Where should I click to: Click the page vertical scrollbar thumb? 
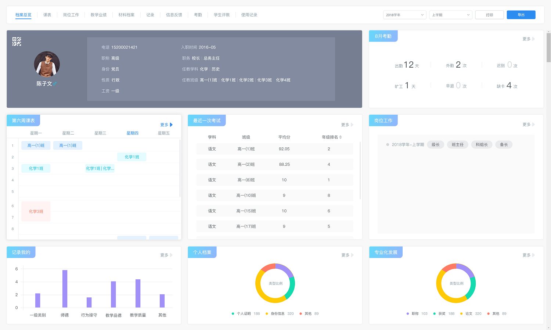click(549, 47)
